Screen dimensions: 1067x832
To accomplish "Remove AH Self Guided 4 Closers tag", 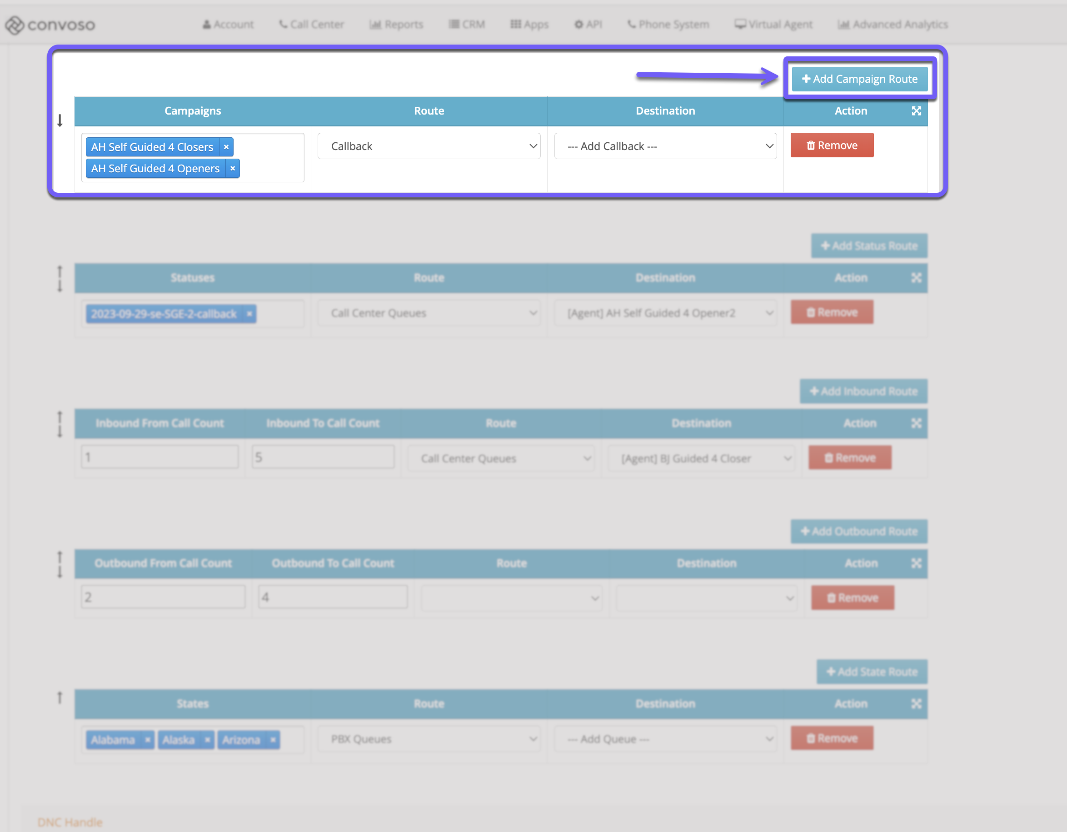I will pos(226,147).
